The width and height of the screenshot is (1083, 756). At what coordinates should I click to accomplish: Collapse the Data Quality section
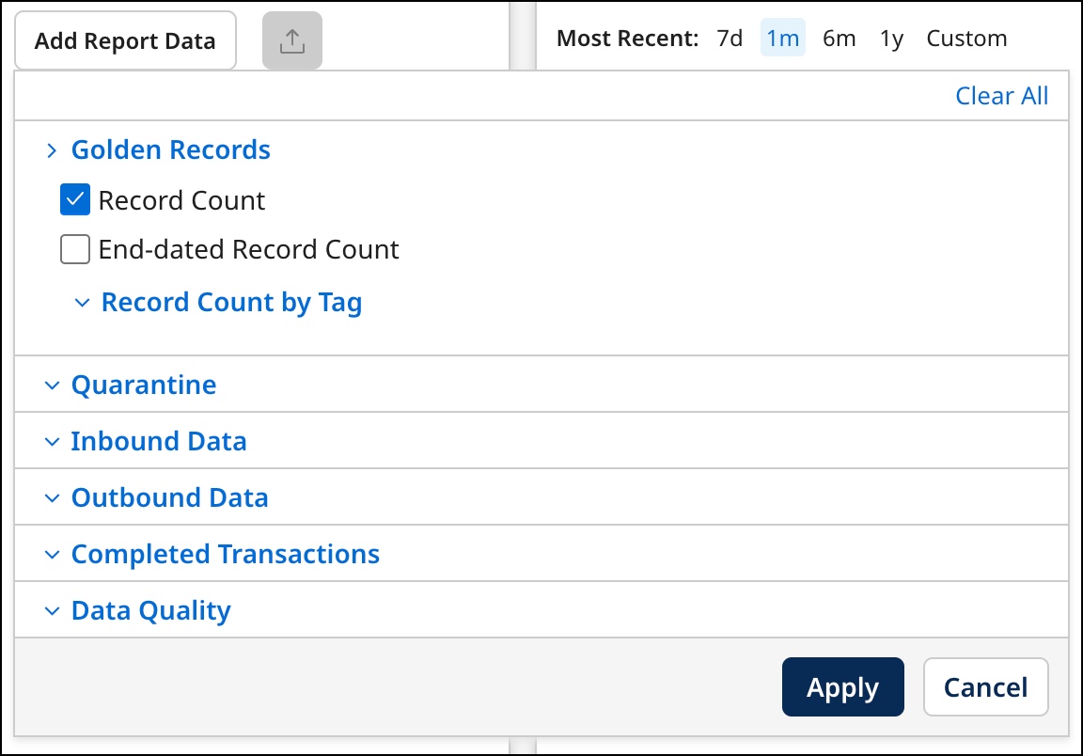pos(53,609)
